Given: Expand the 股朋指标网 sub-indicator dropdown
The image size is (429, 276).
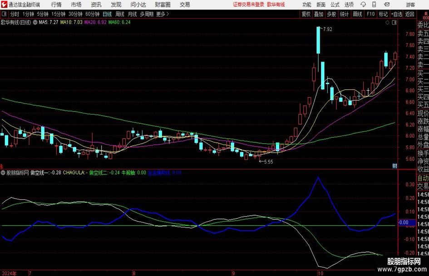Looking at the screenshot, I should coord(3,173).
